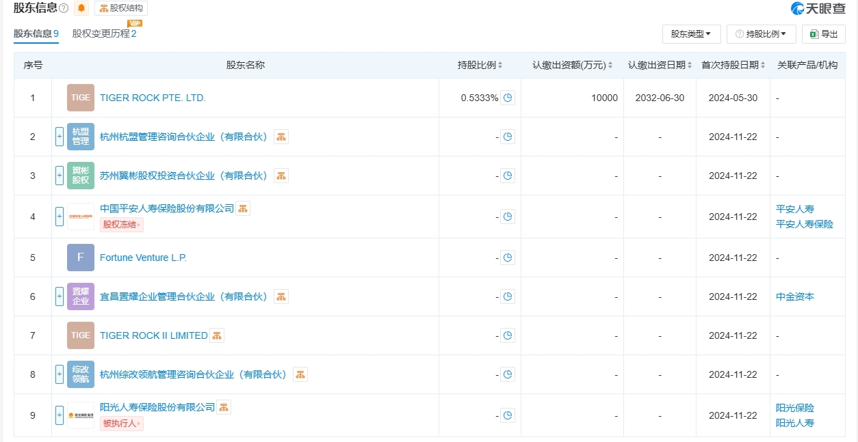Expand the 杭州杭盟管理咨询合伙企业 row
This screenshot has width=858, height=442.
point(60,137)
